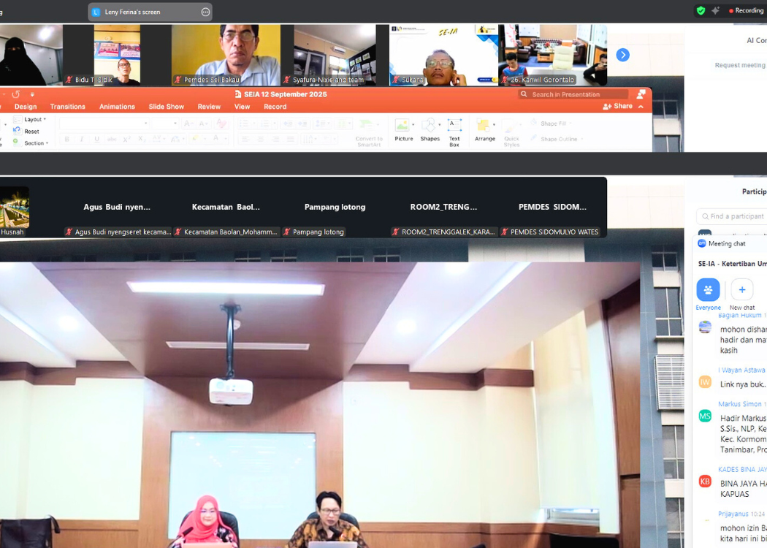Insert a Text Box from ribbon

pos(454,126)
